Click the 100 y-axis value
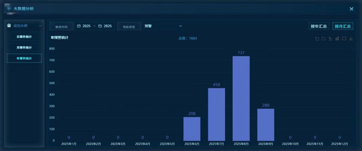362x151 pixels. click(52, 129)
